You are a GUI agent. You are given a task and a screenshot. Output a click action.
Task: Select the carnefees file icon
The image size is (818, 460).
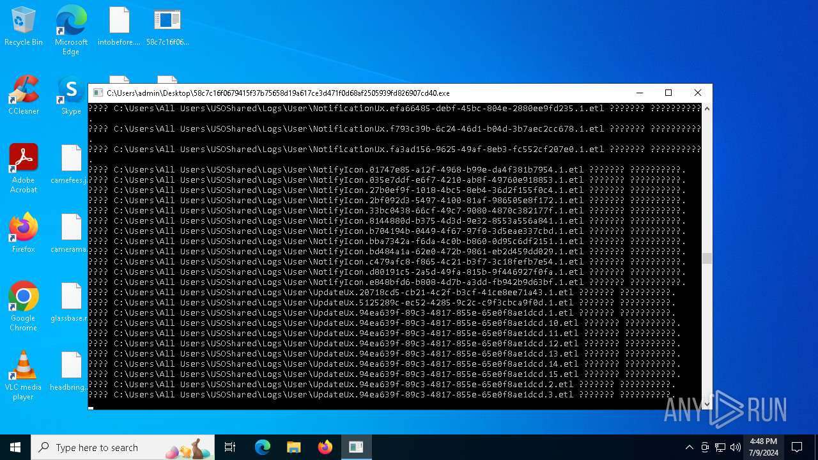coord(69,165)
